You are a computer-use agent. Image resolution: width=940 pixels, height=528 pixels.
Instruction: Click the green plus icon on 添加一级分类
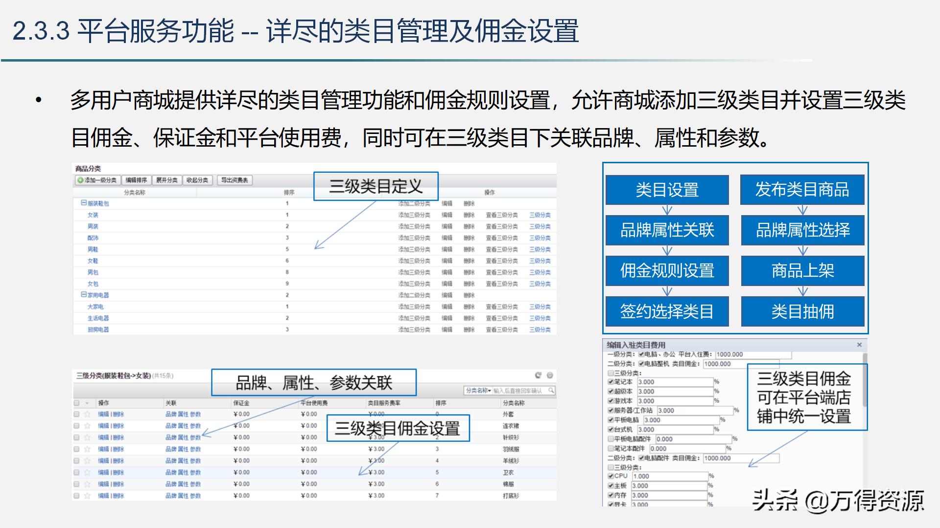coord(80,180)
